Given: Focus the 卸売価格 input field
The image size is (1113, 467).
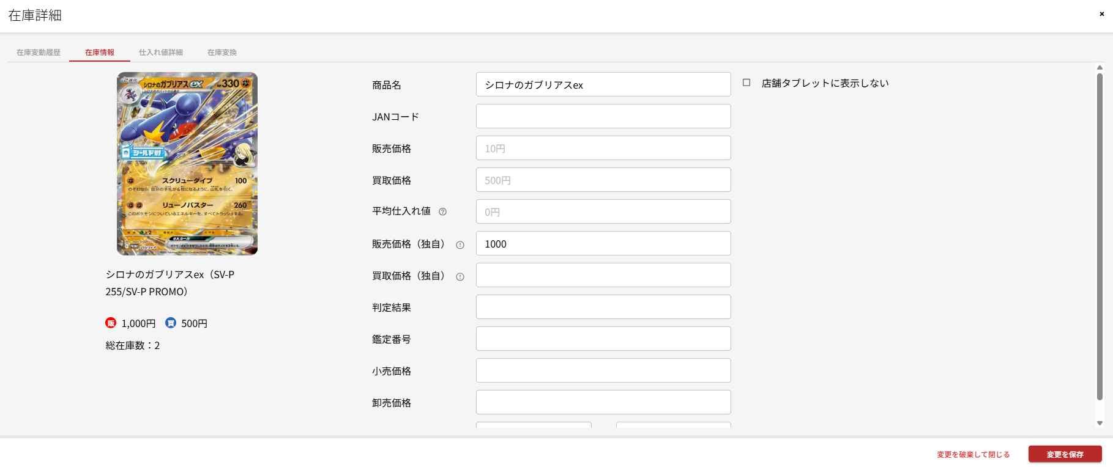Looking at the screenshot, I should tap(603, 402).
